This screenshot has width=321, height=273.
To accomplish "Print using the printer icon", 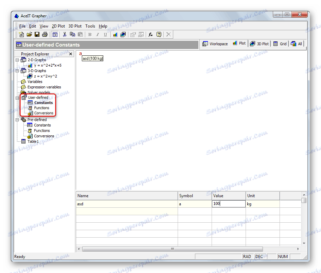I will (45, 34).
